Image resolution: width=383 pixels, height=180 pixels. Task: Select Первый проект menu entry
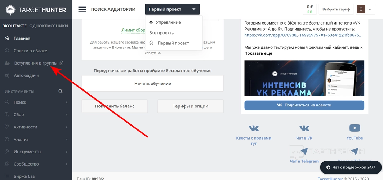(174, 43)
